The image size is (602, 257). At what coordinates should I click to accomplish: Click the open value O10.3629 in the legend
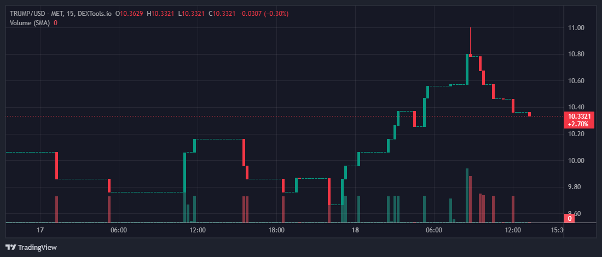[x=129, y=13]
